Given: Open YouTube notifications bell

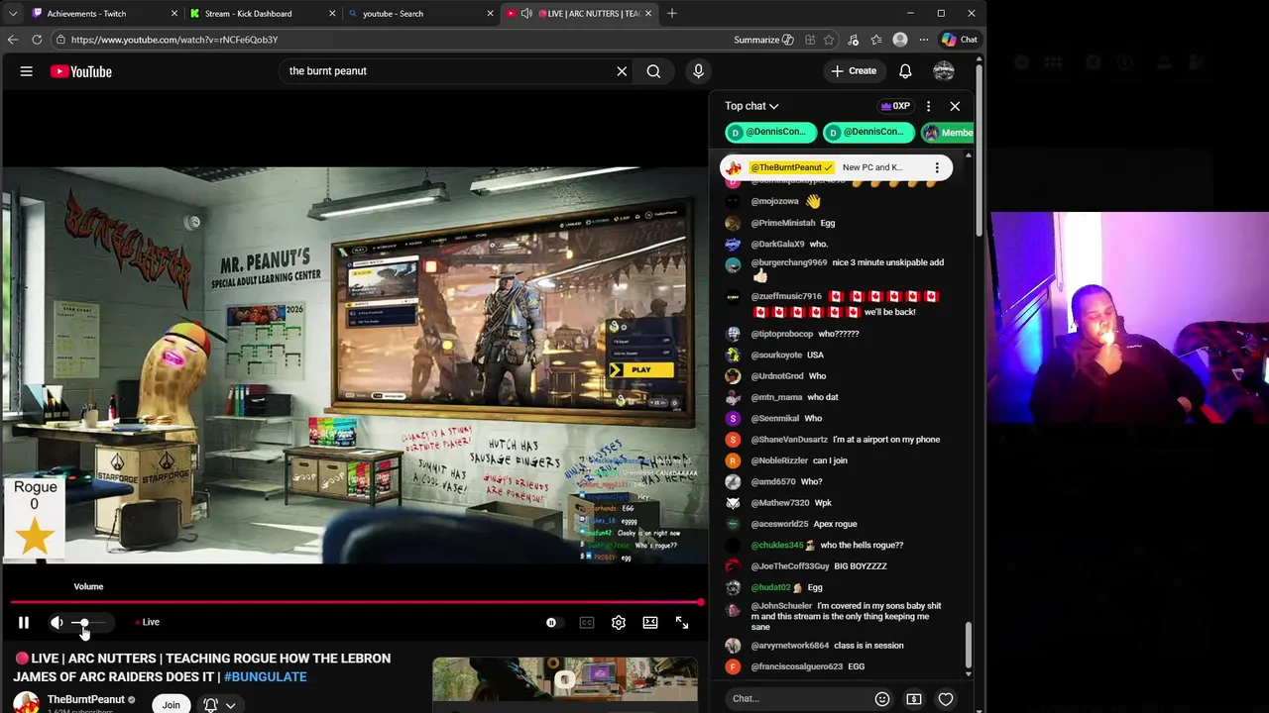Looking at the screenshot, I should coord(905,71).
